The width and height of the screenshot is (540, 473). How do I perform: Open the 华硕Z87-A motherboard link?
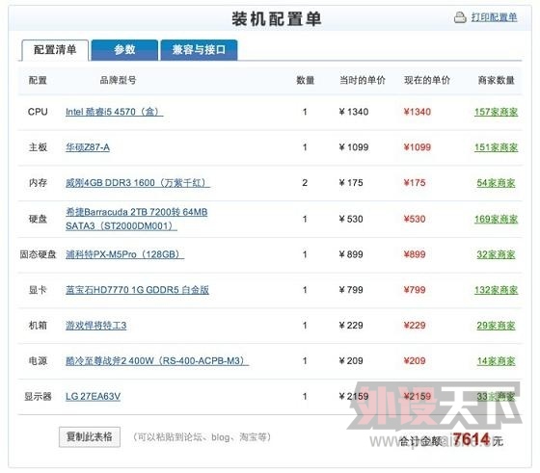(x=88, y=147)
